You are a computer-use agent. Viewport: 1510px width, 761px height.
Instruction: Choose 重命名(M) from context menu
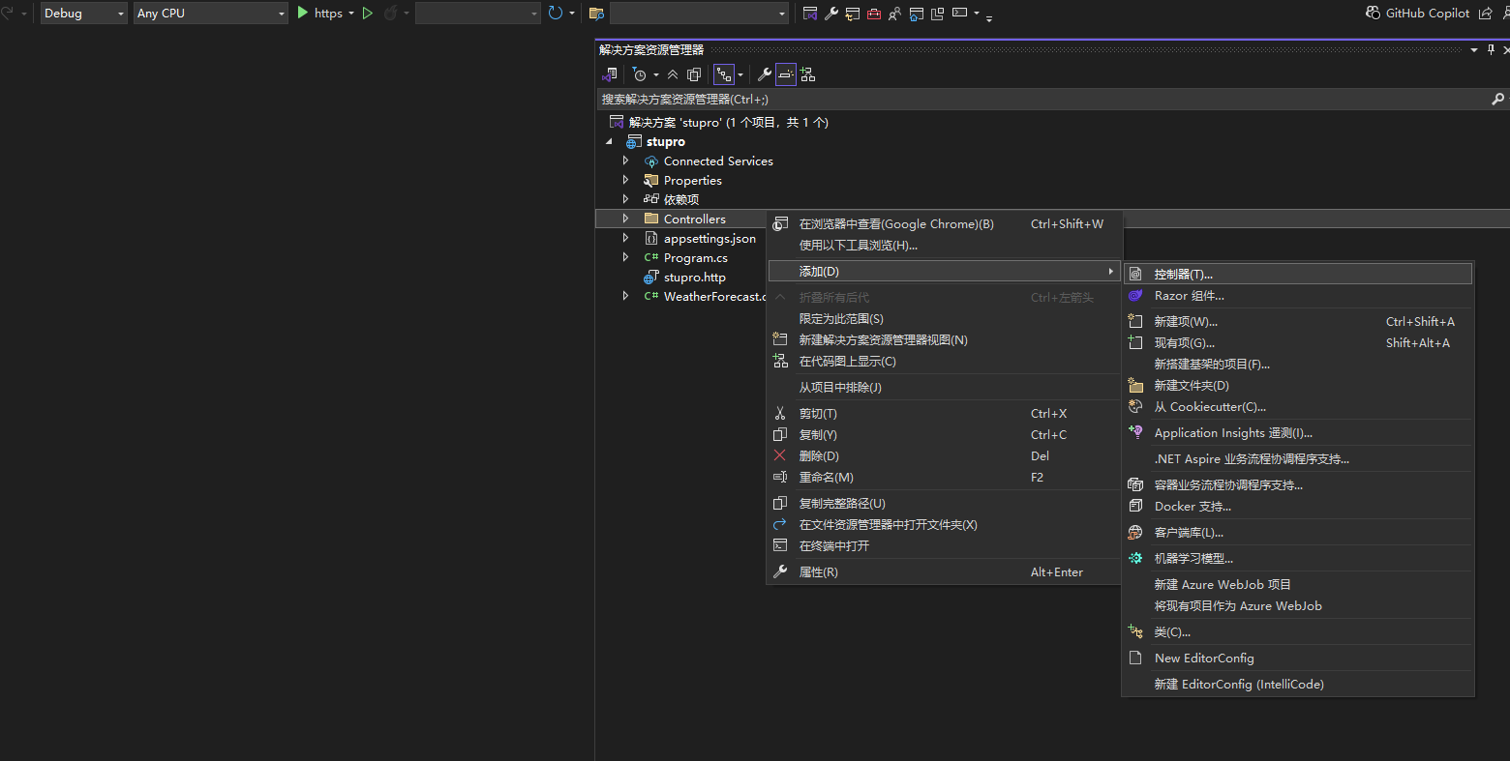coord(944,478)
